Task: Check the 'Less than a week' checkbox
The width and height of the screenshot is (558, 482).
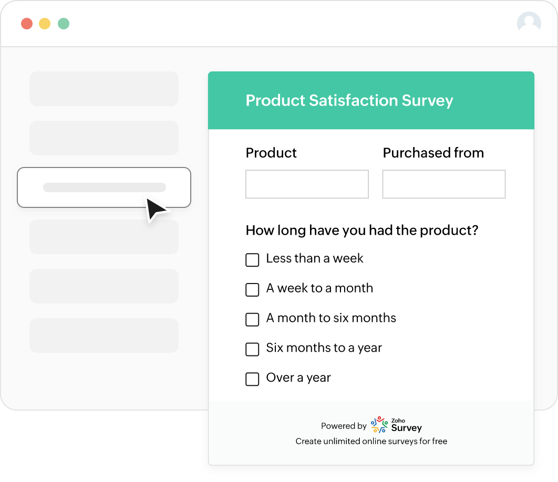Action: [253, 260]
